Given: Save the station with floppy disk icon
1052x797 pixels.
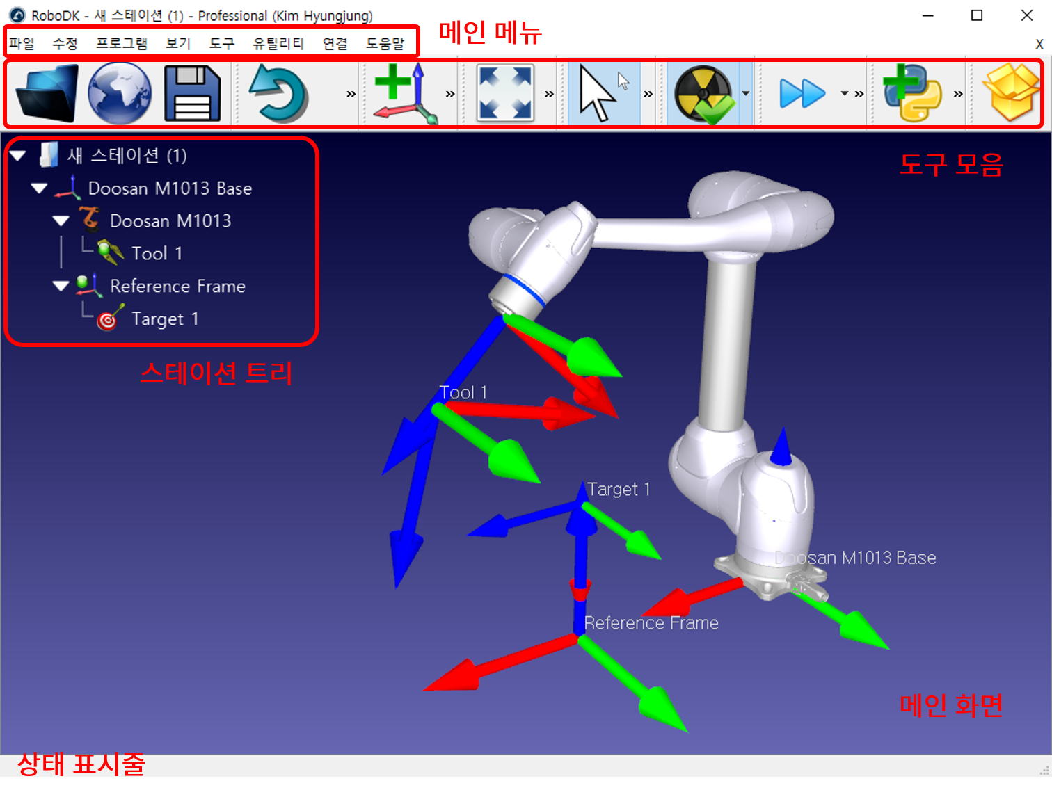Looking at the screenshot, I should (193, 94).
